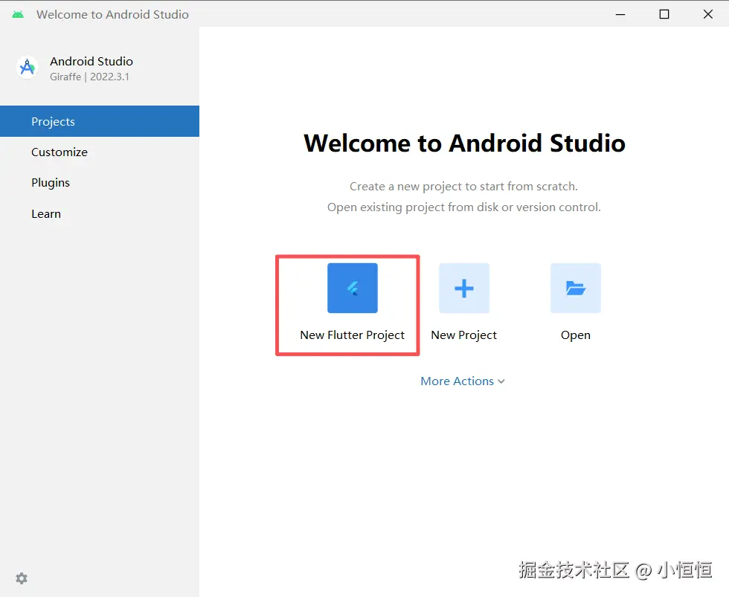Click the Welcome to Android Studio heading

click(464, 143)
